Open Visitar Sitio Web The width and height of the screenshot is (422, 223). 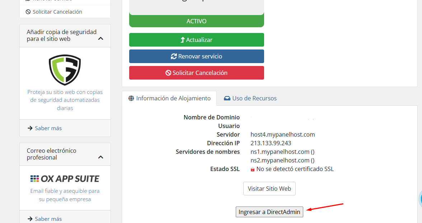pyautogui.click(x=269, y=189)
